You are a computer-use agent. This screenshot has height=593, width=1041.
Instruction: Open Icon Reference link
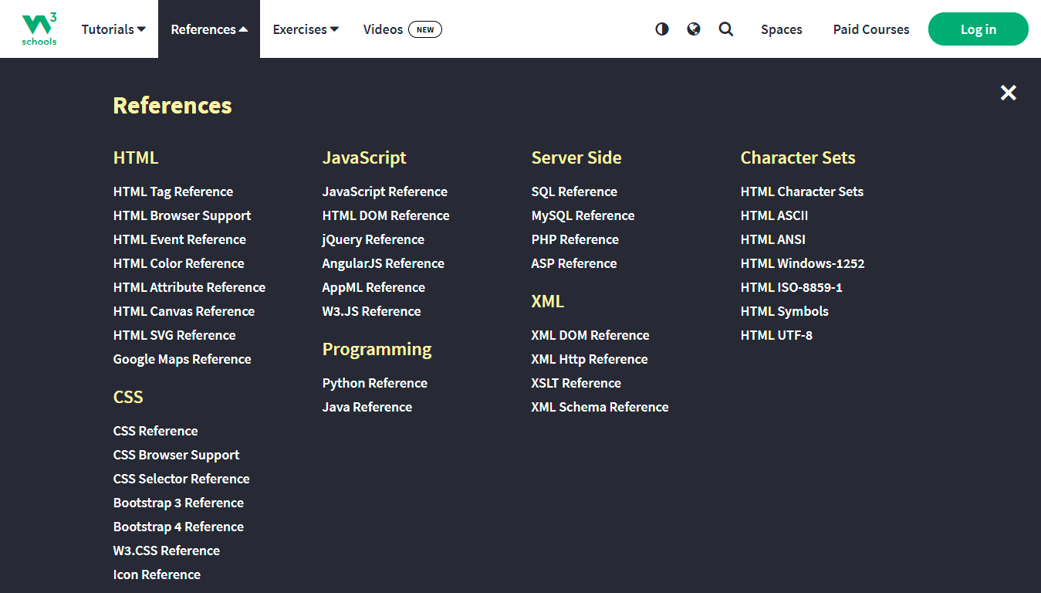[157, 574]
